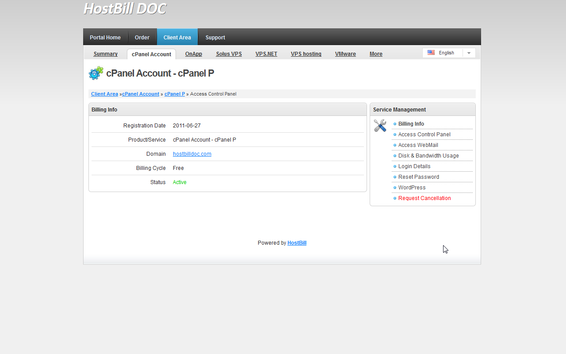The image size is (566, 354).
Task: Open Access WebMail
Action: click(x=418, y=145)
